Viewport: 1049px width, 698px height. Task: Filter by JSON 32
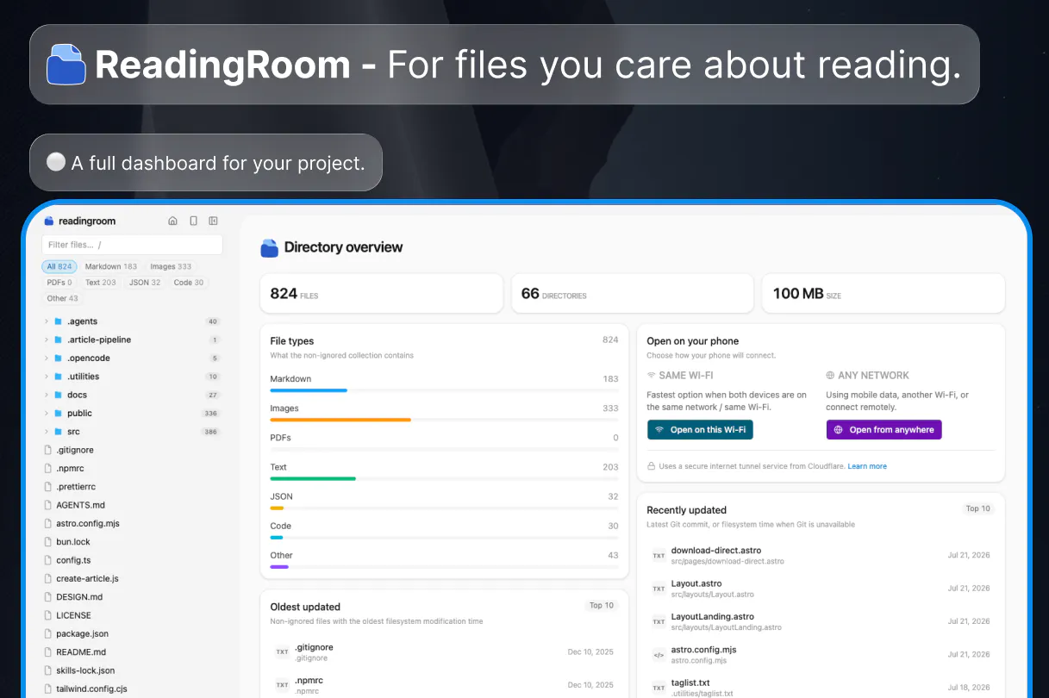click(145, 283)
